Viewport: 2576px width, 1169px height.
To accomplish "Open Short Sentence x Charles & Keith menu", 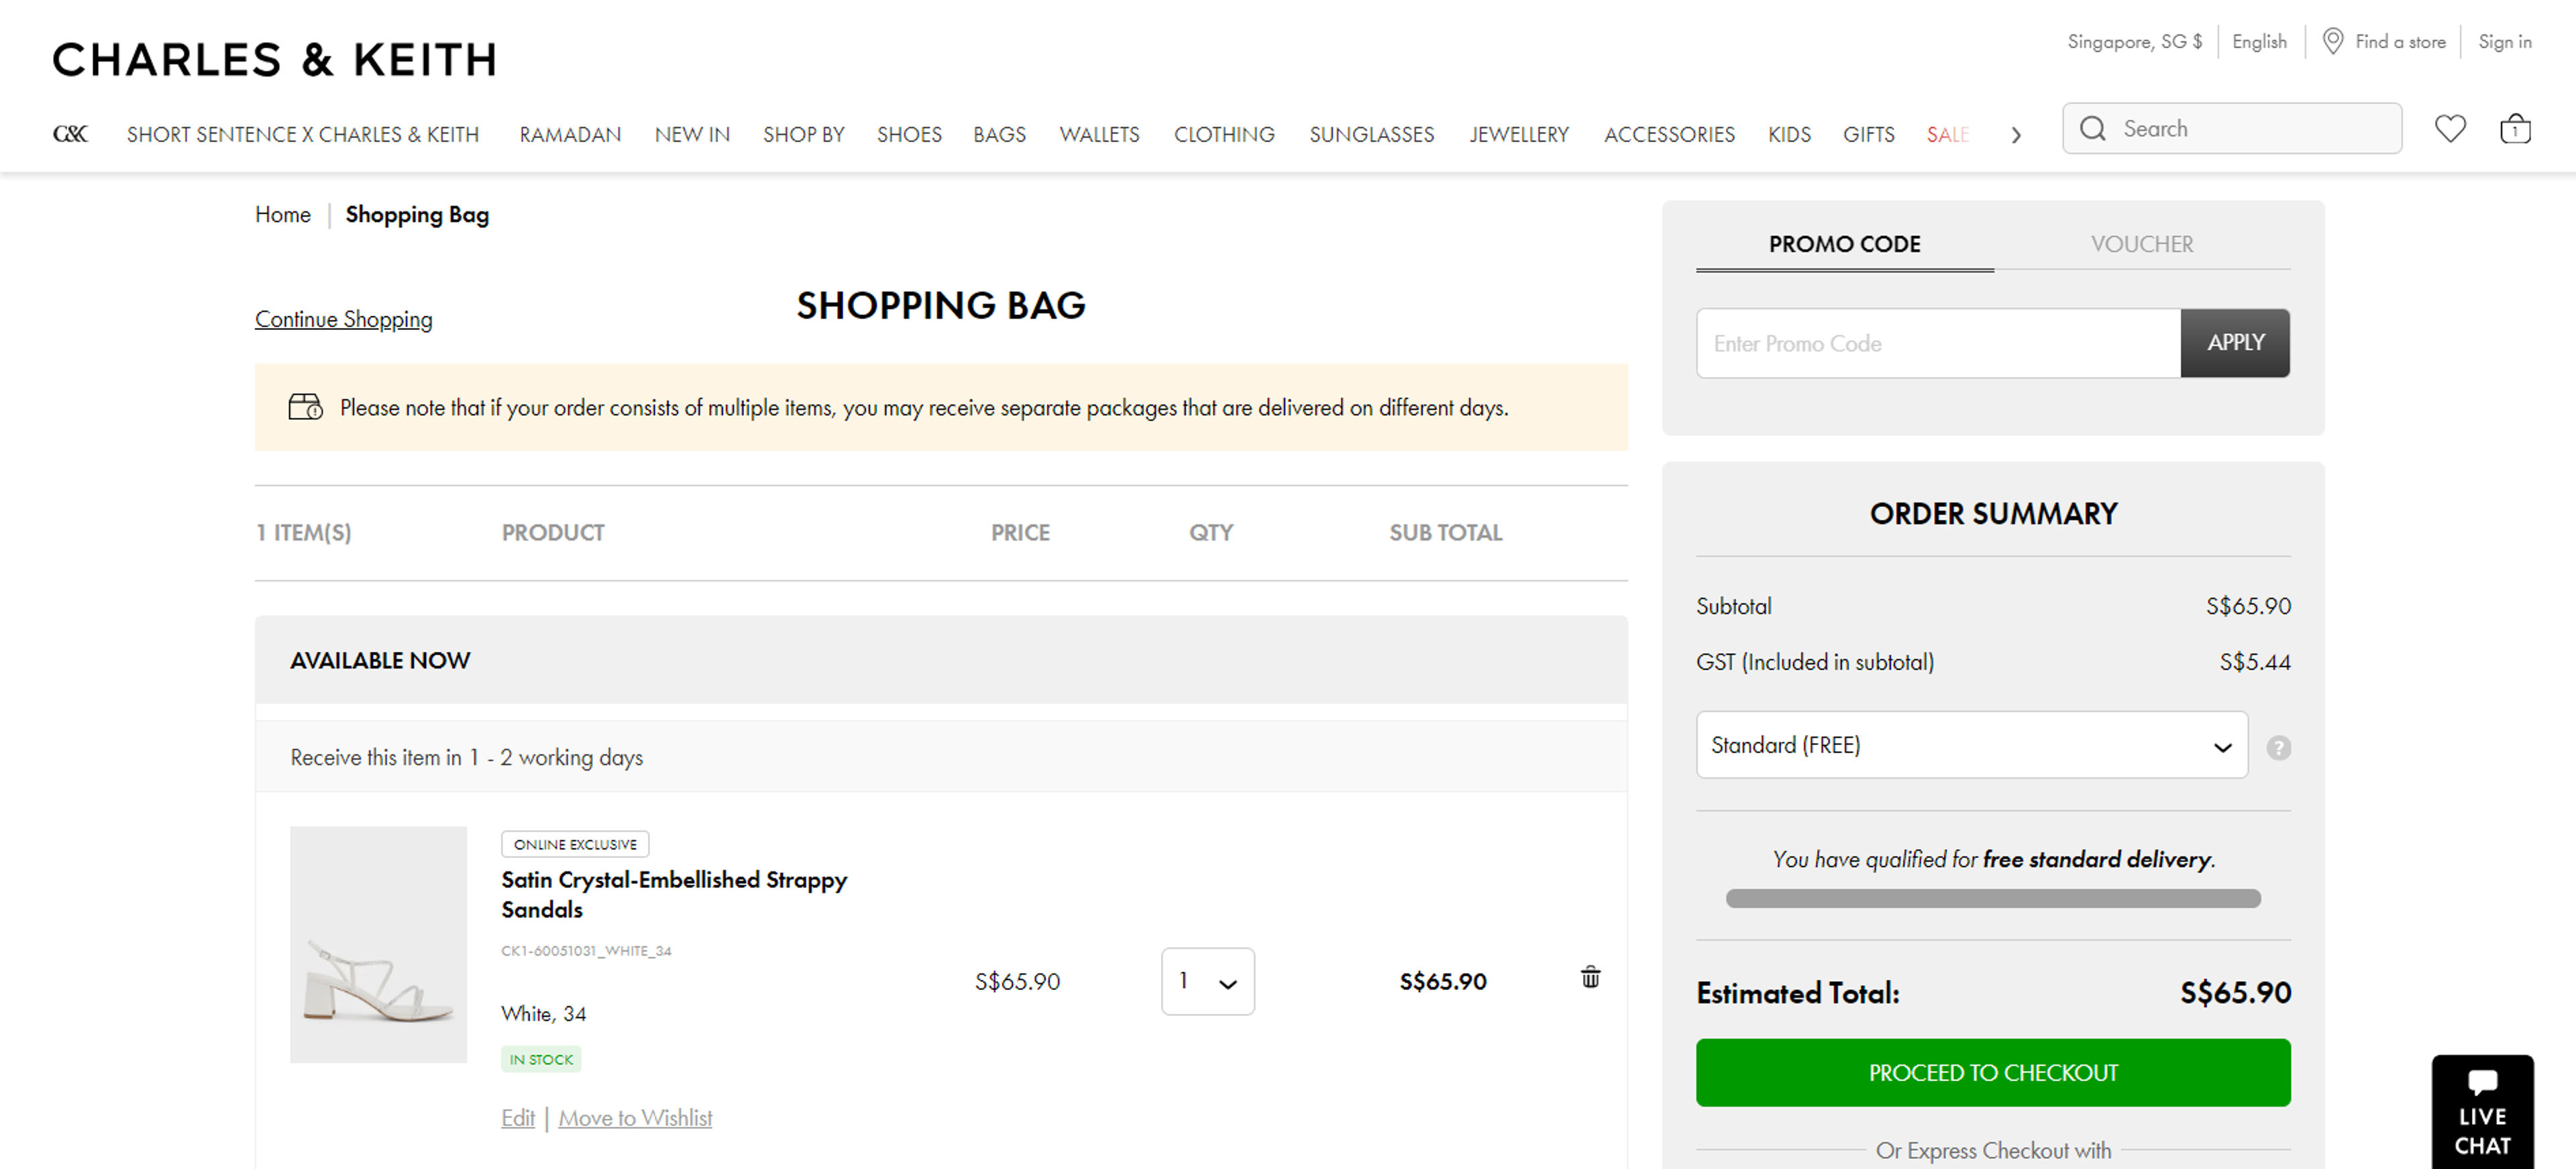I will (x=302, y=134).
